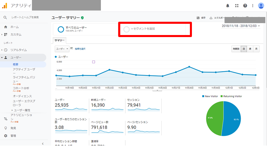Image resolution: width=267 pixels, height=153 pixels.
Task: Click the green Returning Visitor pie slice
Action: tap(214, 118)
